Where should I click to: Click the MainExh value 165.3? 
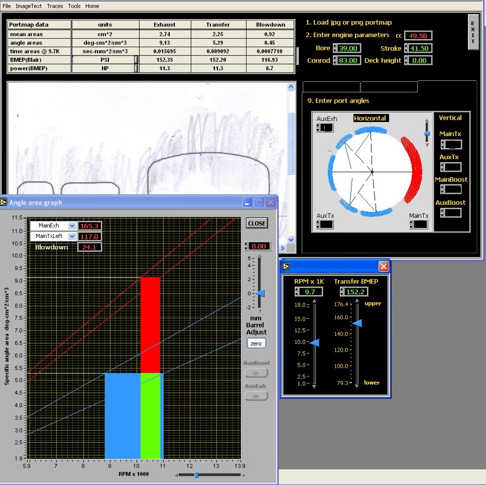(x=89, y=226)
